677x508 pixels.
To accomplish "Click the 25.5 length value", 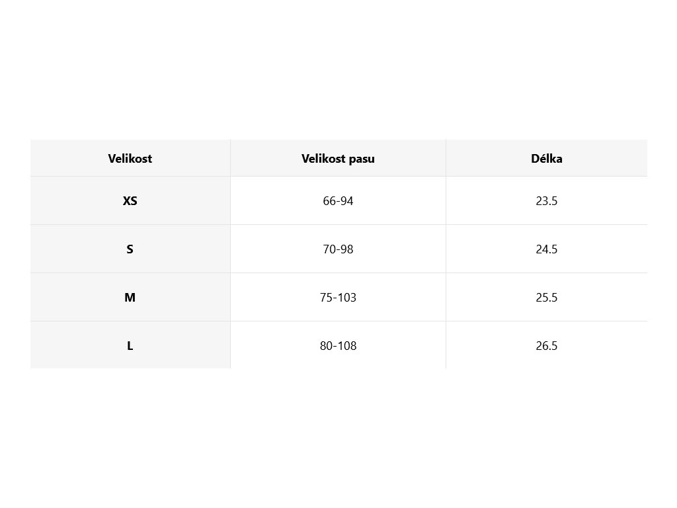I will (x=547, y=298).
